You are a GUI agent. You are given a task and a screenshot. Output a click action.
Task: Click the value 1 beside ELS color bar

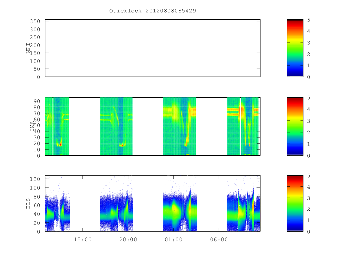tap(309, 220)
